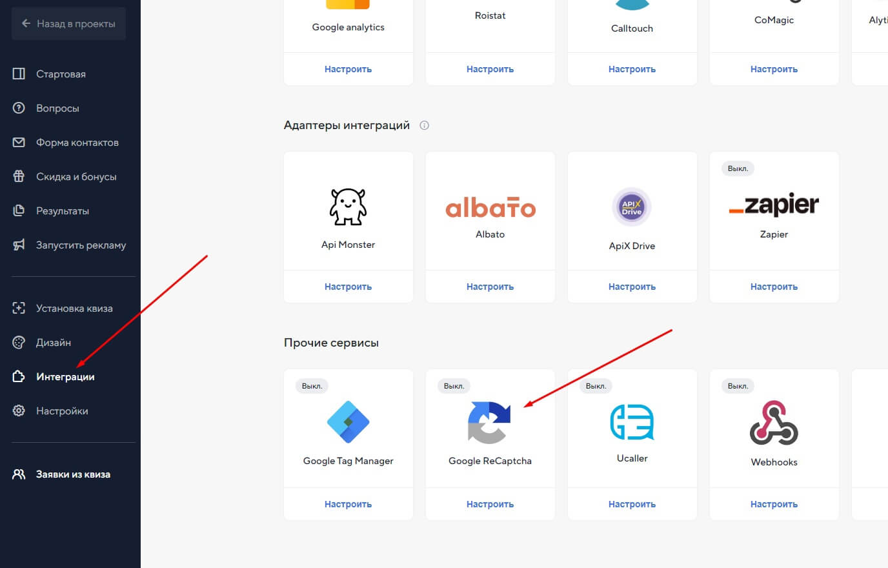Click Настроить under Ucaller
This screenshot has width=888, height=568.
point(632,504)
